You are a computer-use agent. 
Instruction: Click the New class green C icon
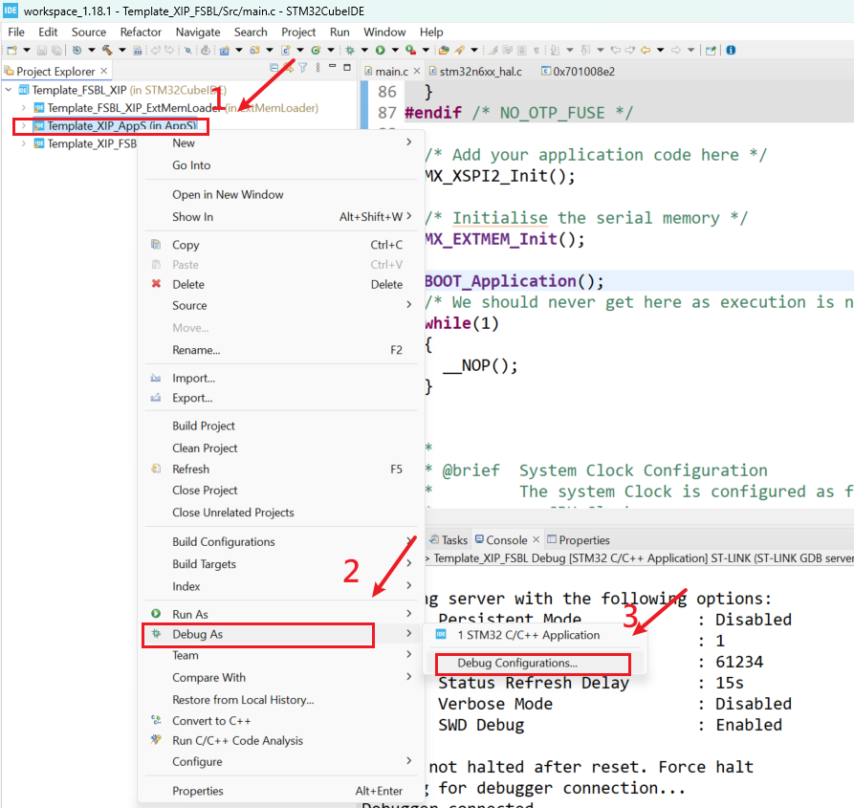(x=316, y=50)
